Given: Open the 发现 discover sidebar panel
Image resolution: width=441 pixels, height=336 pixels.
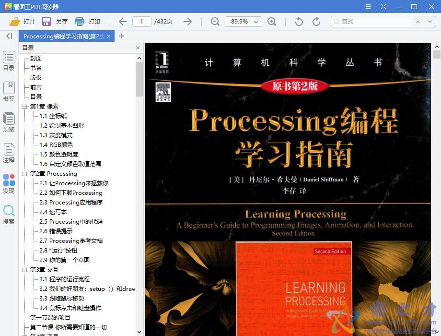Looking at the screenshot, I should coord(9,184).
